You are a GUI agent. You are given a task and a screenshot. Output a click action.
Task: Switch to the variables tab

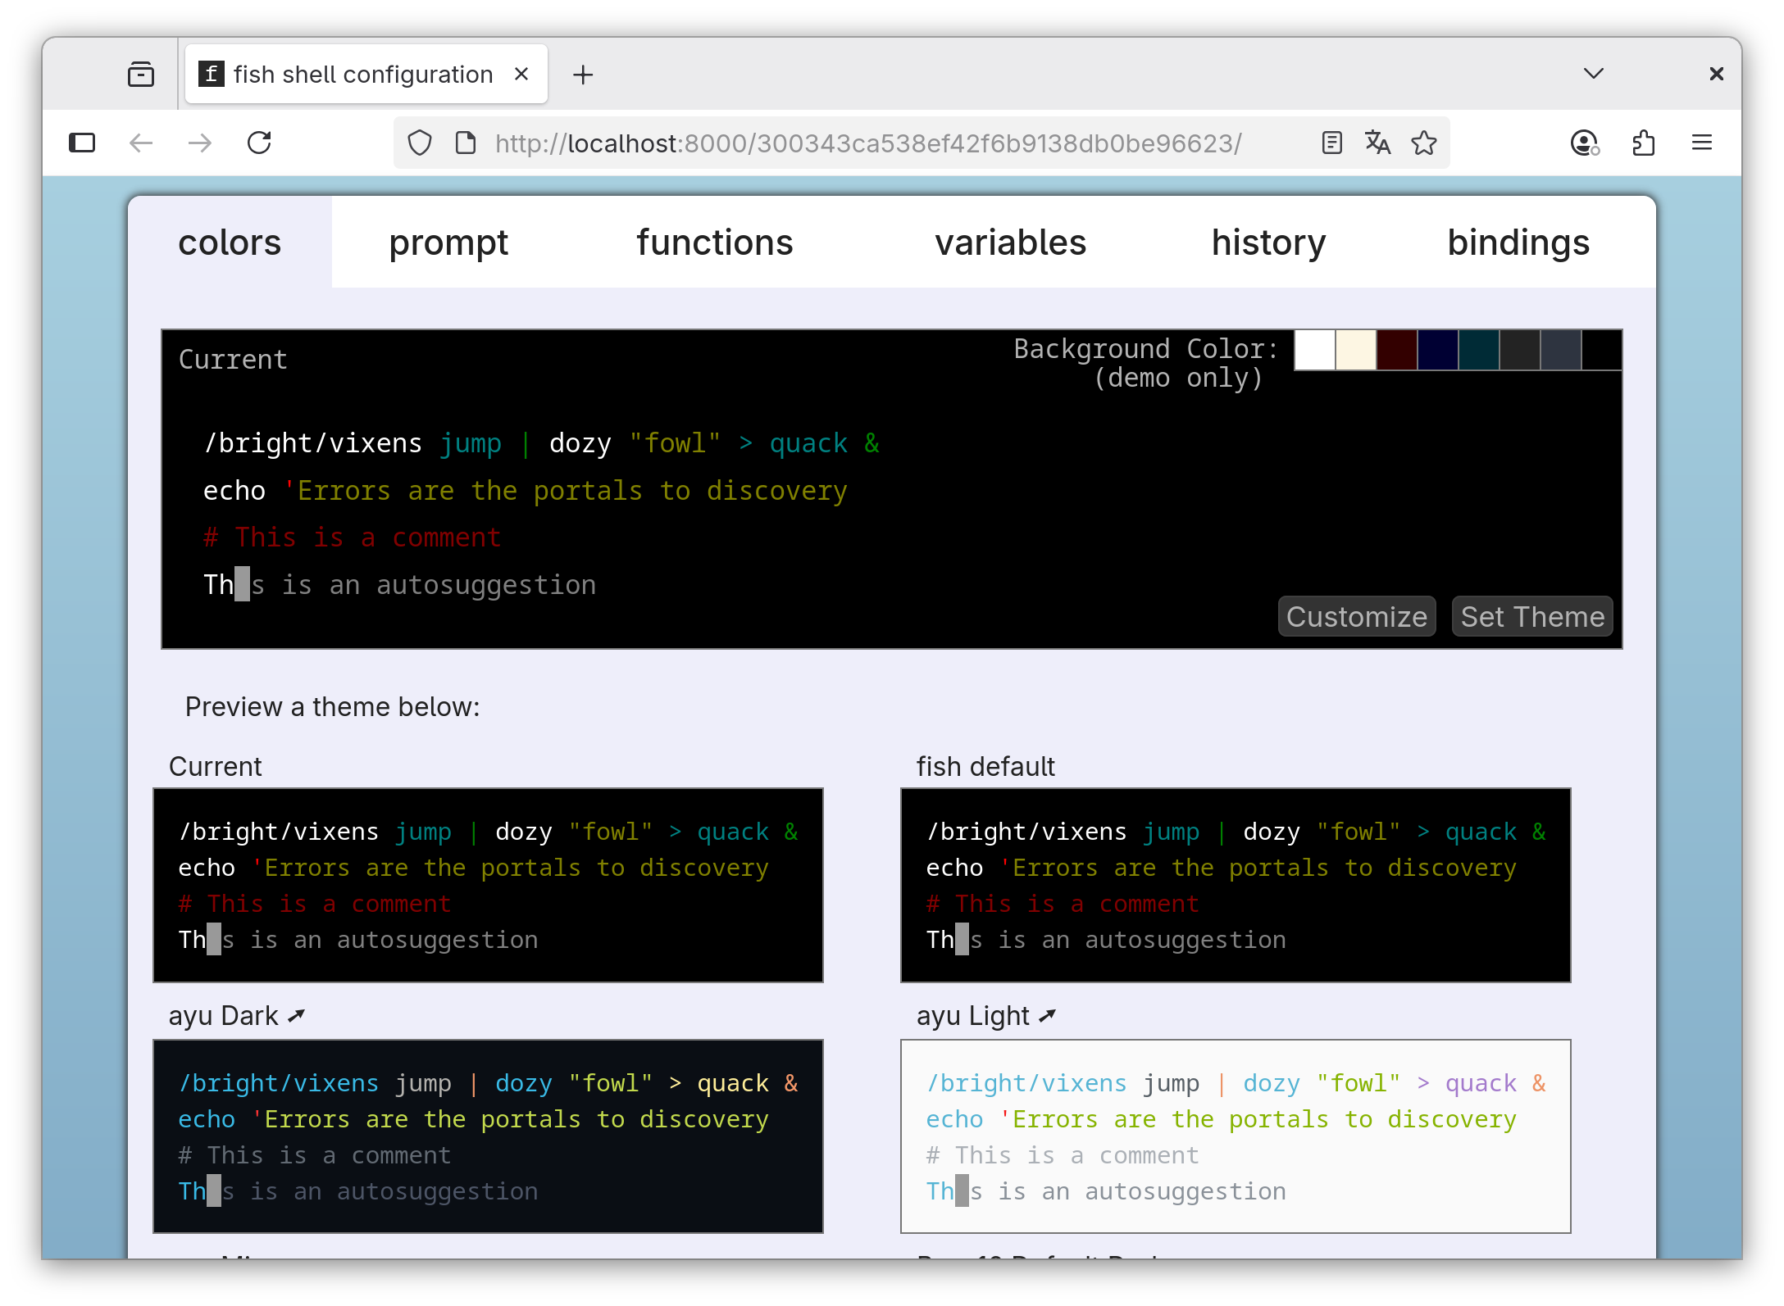1010,243
